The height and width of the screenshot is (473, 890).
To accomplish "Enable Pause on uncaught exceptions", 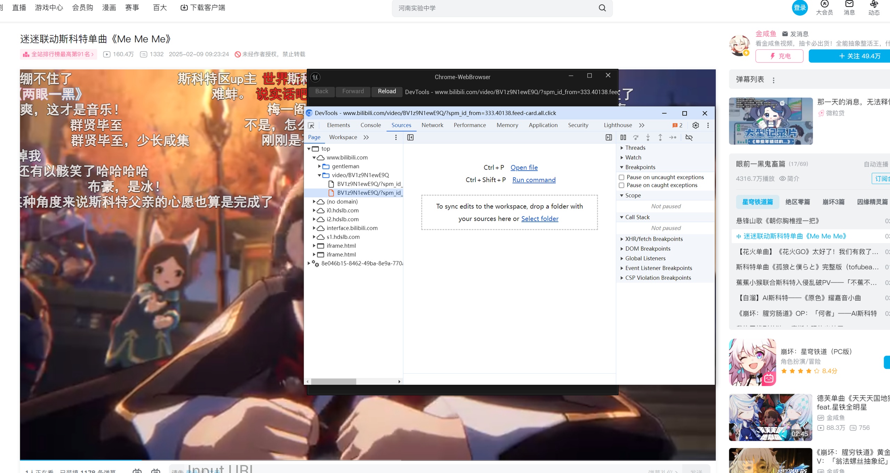I will 622,177.
